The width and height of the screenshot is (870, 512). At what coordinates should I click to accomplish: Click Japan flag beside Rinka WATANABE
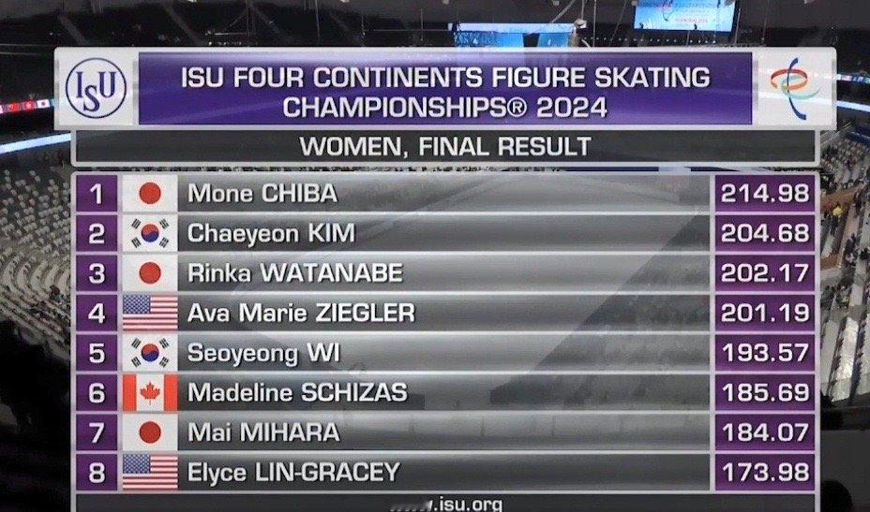coord(150,273)
